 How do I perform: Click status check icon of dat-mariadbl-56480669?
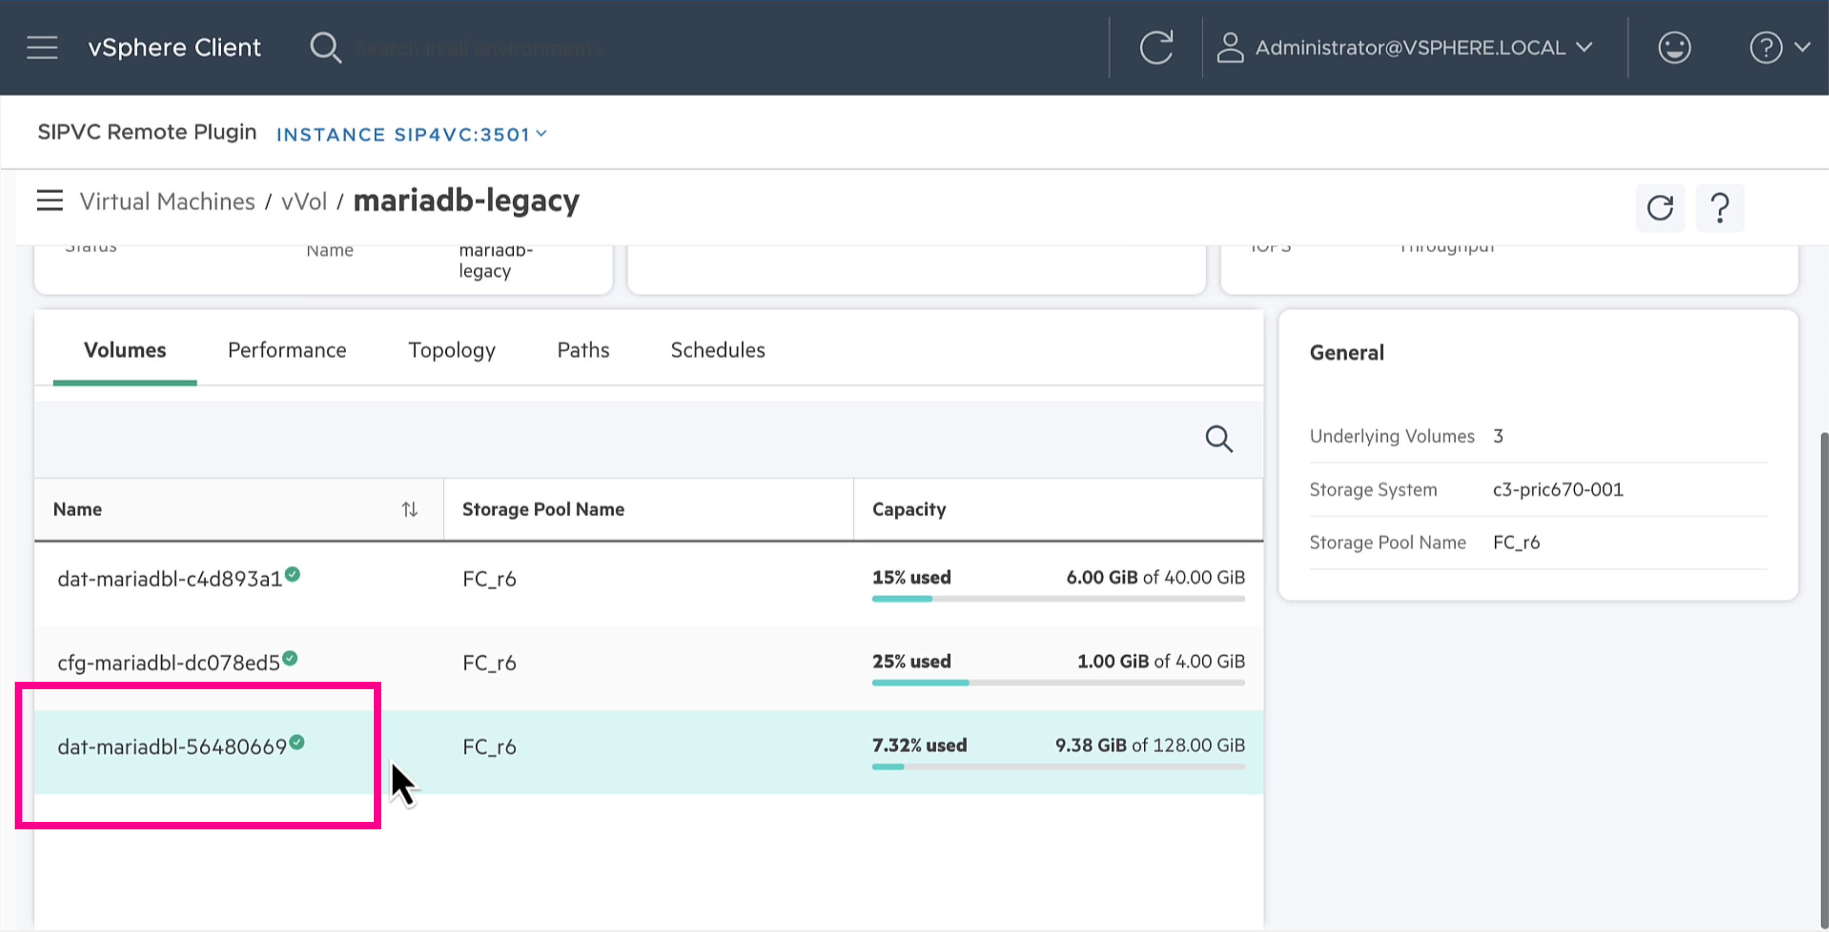(297, 743)
